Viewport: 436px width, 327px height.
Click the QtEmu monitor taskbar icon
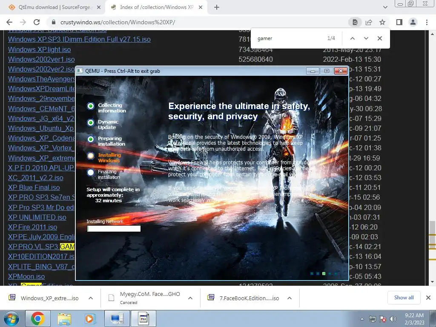point(117,318)
